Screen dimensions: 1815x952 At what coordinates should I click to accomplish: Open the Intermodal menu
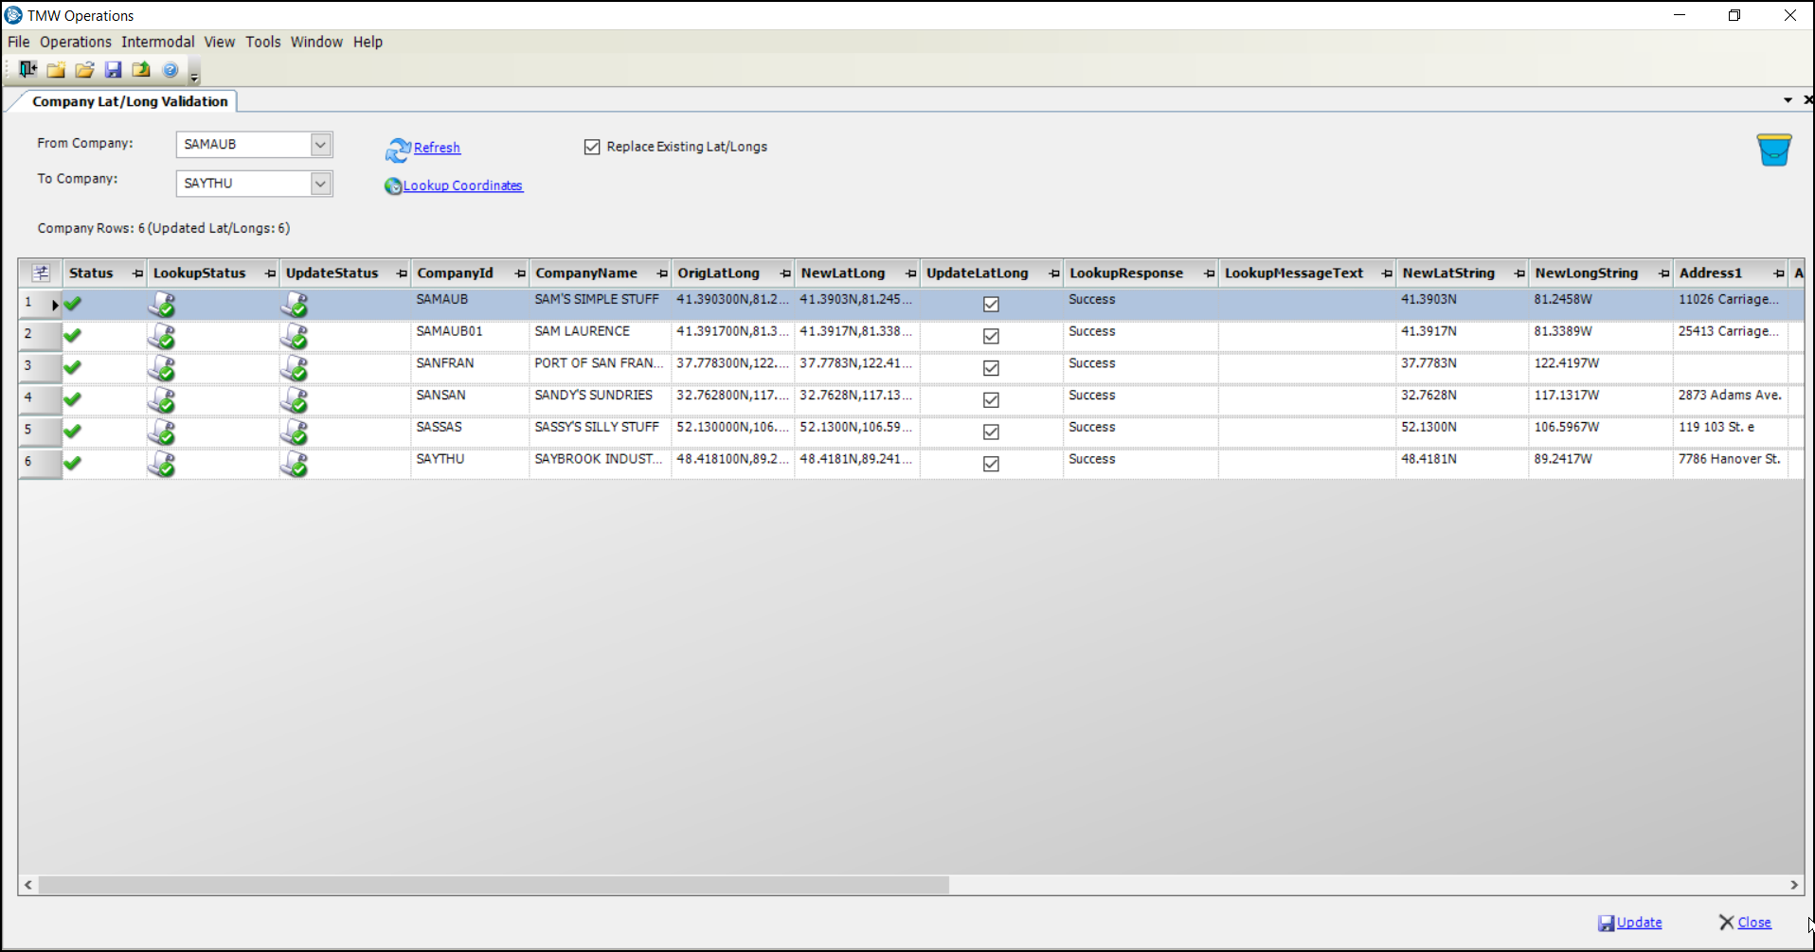coord(157,42)
